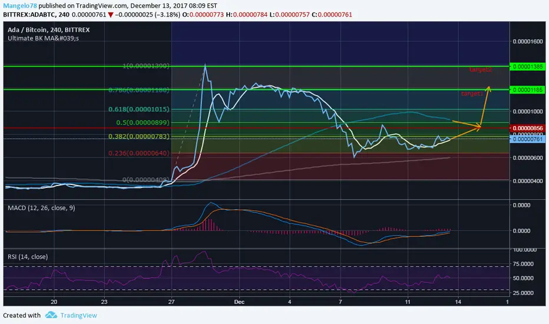Screen dimensions: 549x324
Task: Click the H:0.00000784 high value
Action: coord(246,15)
